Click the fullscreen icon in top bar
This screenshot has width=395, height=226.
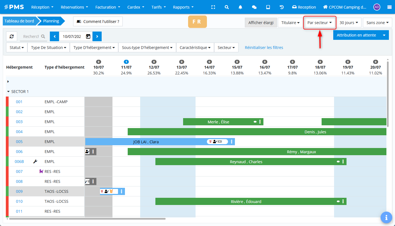213,7
